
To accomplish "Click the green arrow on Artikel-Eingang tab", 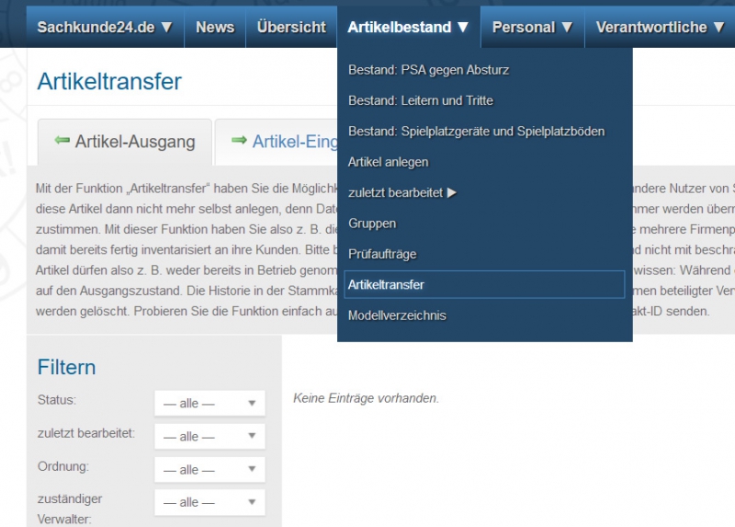I will [x=239, y=141].
